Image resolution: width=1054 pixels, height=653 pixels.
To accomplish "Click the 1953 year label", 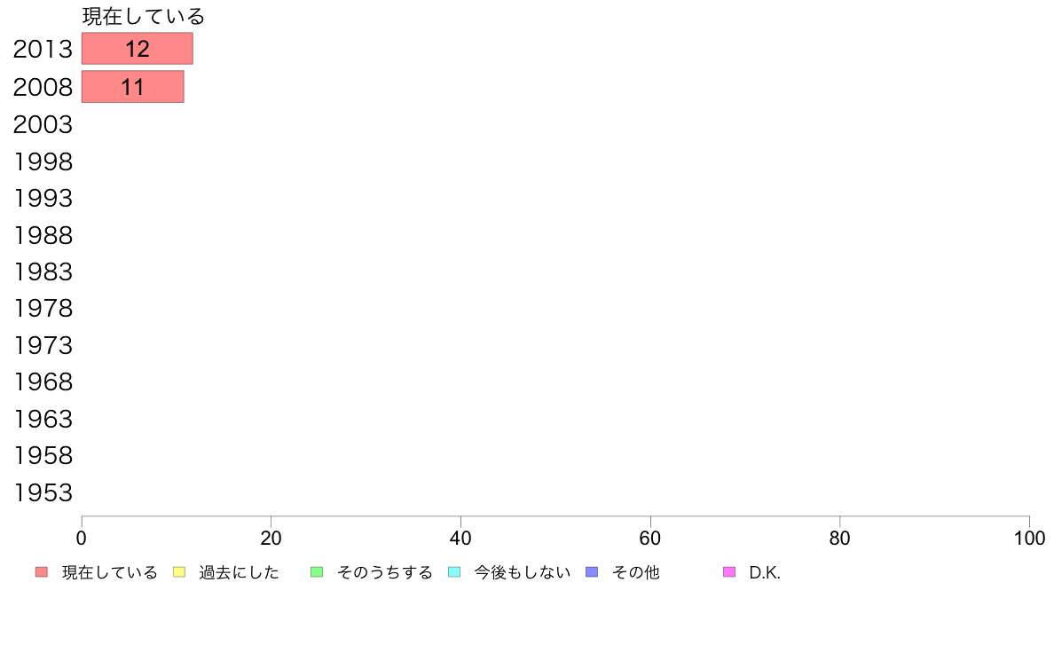I will point(43,493).
